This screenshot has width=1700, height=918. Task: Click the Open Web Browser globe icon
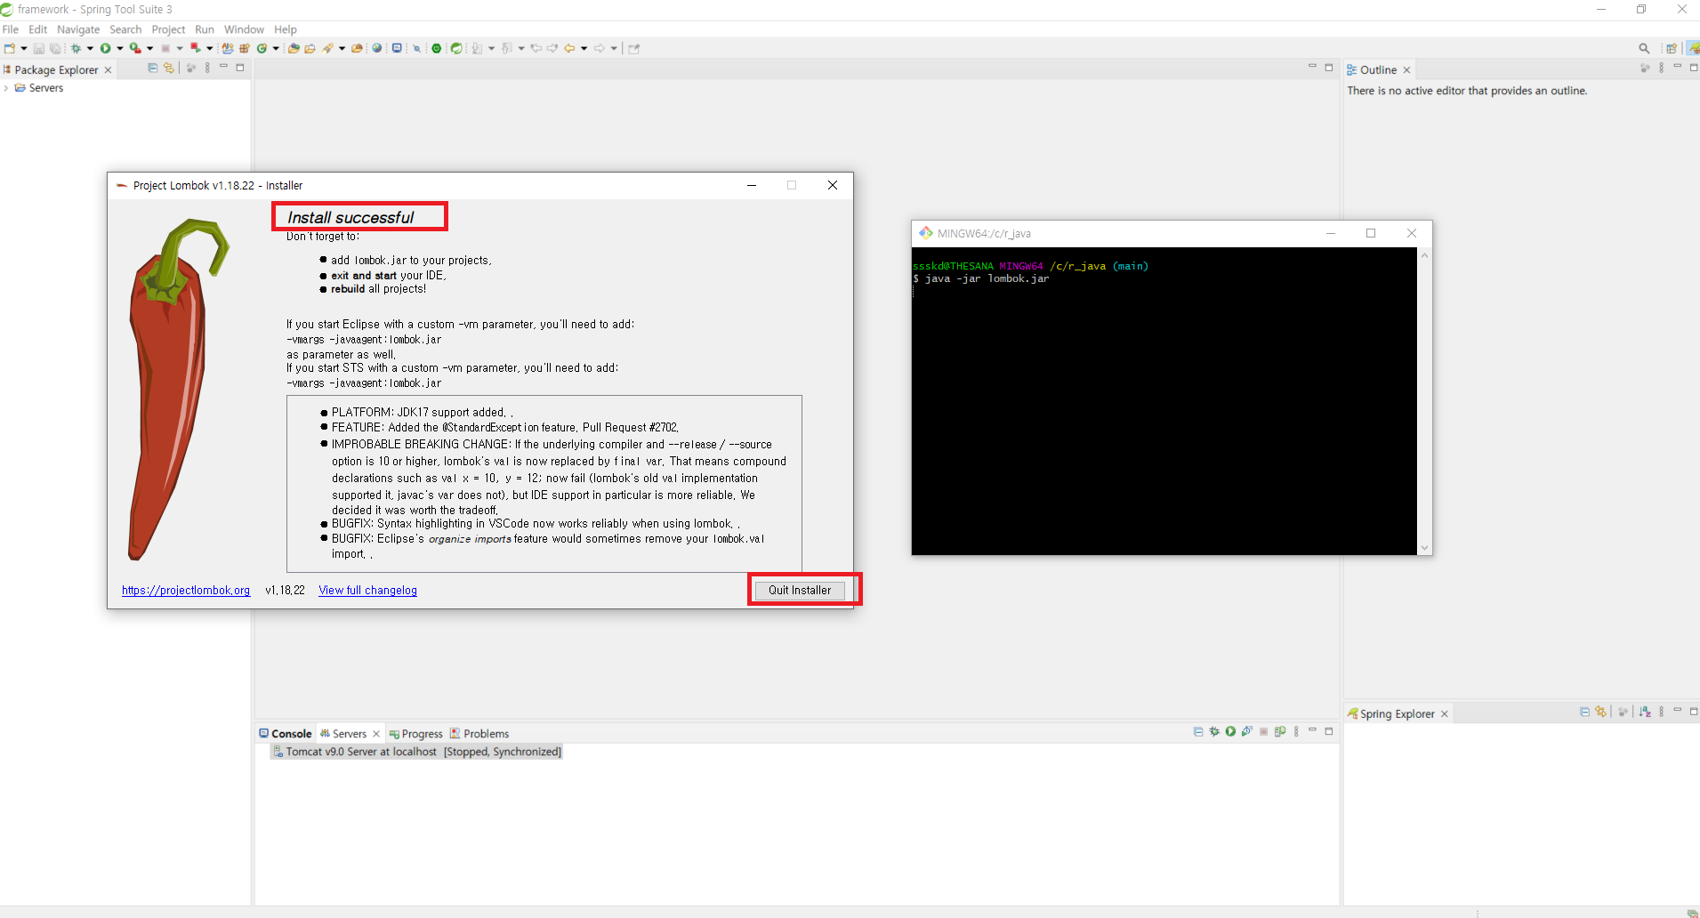[377, 48]
